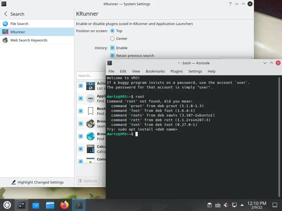Click the Activities plugin icon
The width and height of the screenshot is (282, 211).
pyautogui.click(x=90, y=86)
